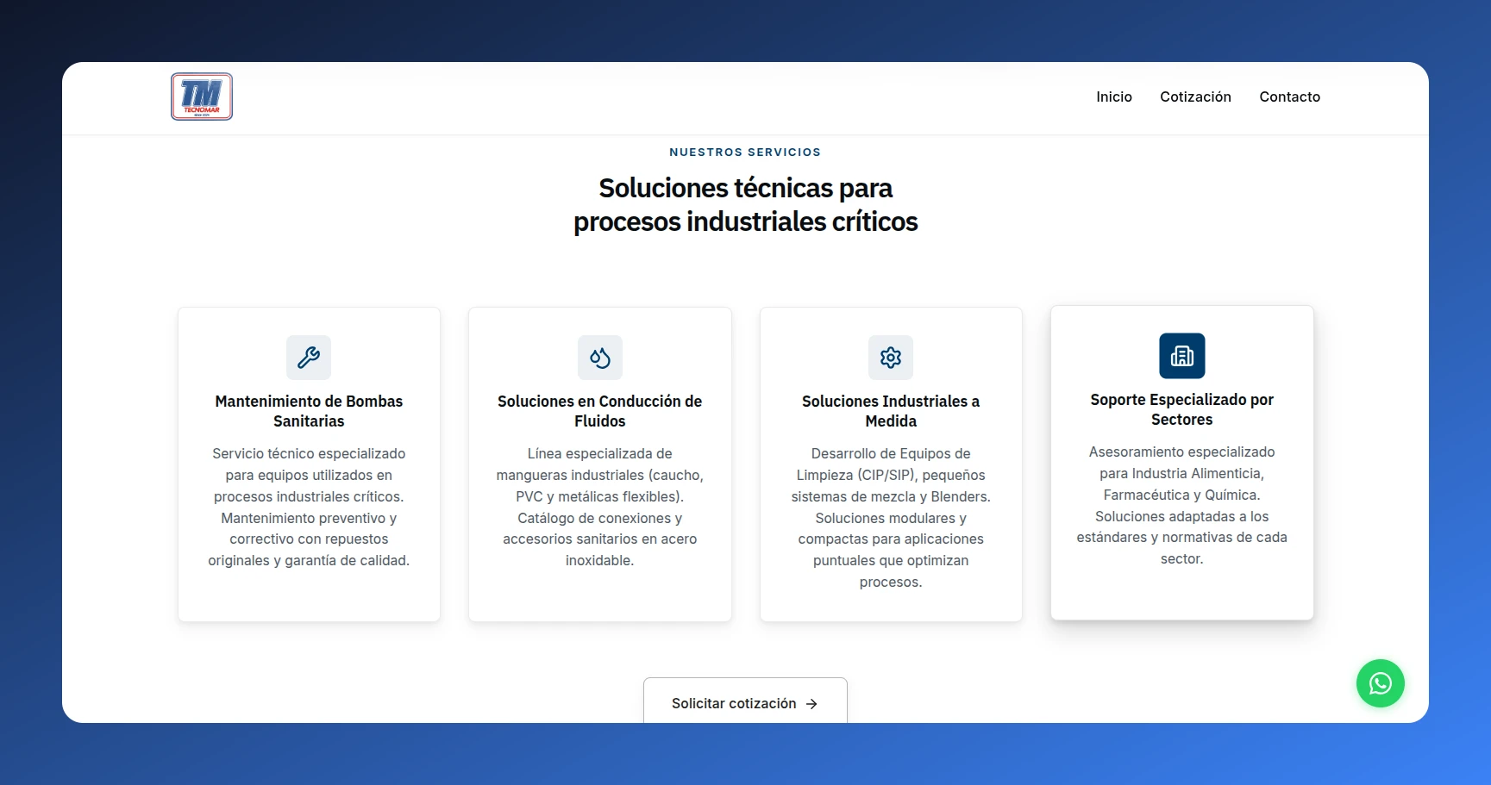Click the building icon for sector support
Viewport: 1491px width, 785px height.
coord(1182,356)
